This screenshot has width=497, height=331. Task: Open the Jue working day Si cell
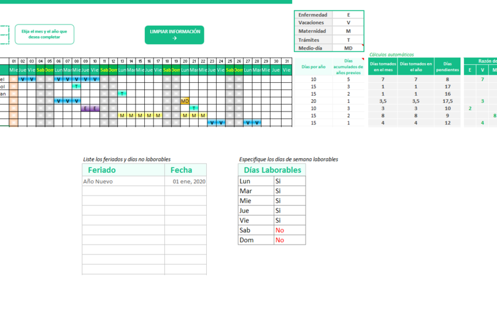coord(290,211)
